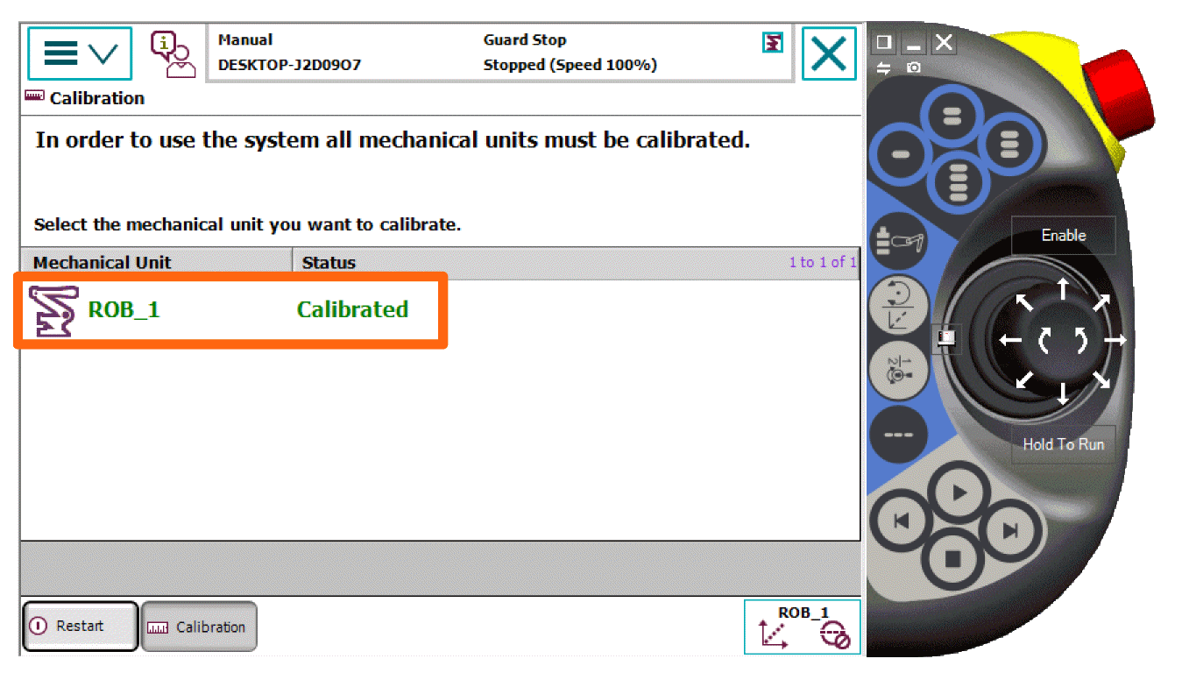Click the status bar showing Guard Stop
Screen dimensions: 1182x680
coord(524,53)
